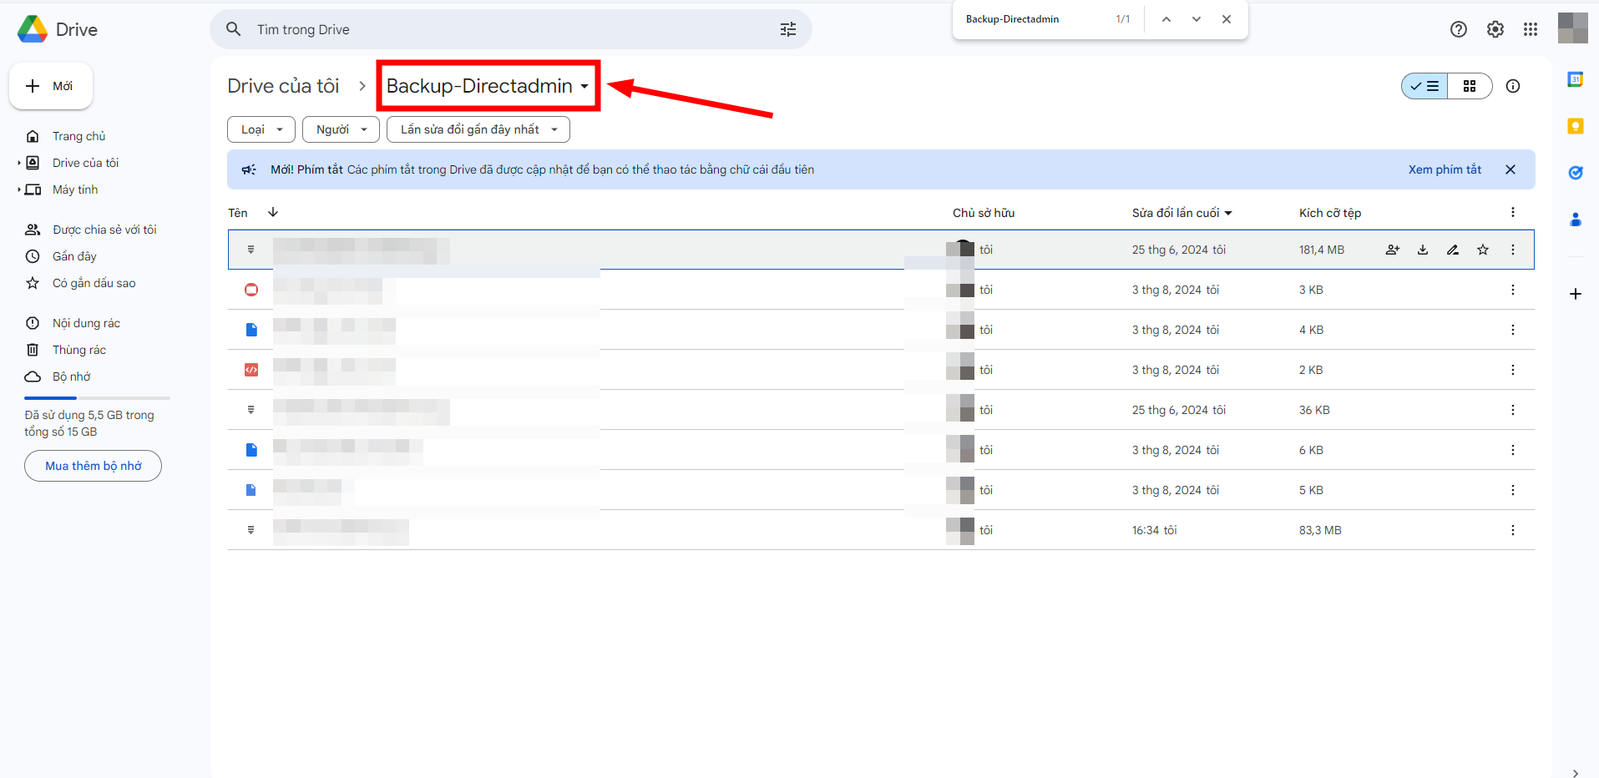Show folder details info panel
Viewport: 1599px width, 778px height.
pyautogui.click(x=1513, y=86)
